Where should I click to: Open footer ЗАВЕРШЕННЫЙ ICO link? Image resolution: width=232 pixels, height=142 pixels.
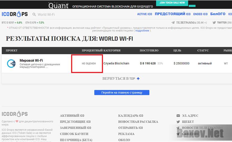(76, 128)
